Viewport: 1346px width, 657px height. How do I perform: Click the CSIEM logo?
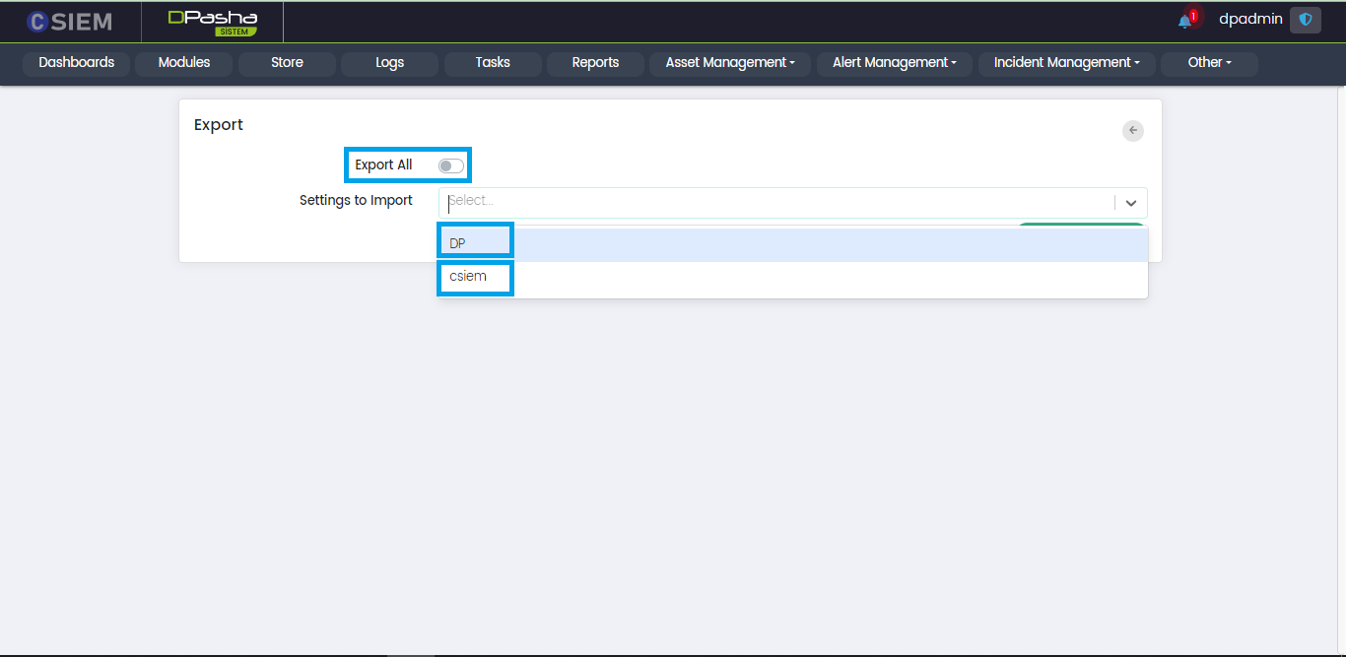(70, 22)
